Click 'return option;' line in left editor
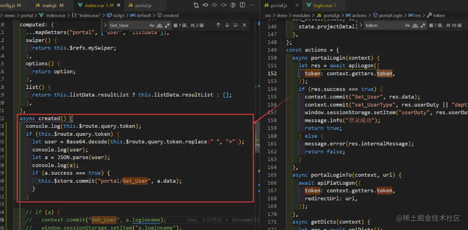Image resolution: width=468 pixels, height=230 pixels. (x=54, y=71)
